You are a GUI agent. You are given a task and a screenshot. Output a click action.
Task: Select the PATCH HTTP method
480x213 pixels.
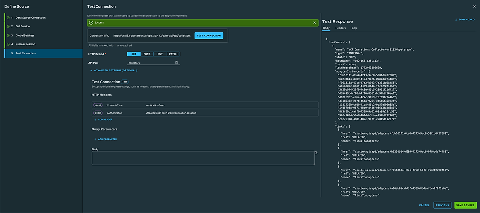pyautogui.click(x=173, y=54)
